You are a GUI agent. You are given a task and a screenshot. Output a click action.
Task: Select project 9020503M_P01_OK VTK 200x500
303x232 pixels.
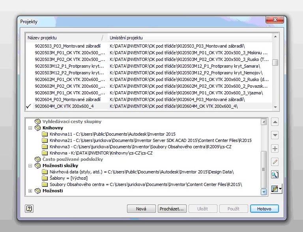(70, 53)
